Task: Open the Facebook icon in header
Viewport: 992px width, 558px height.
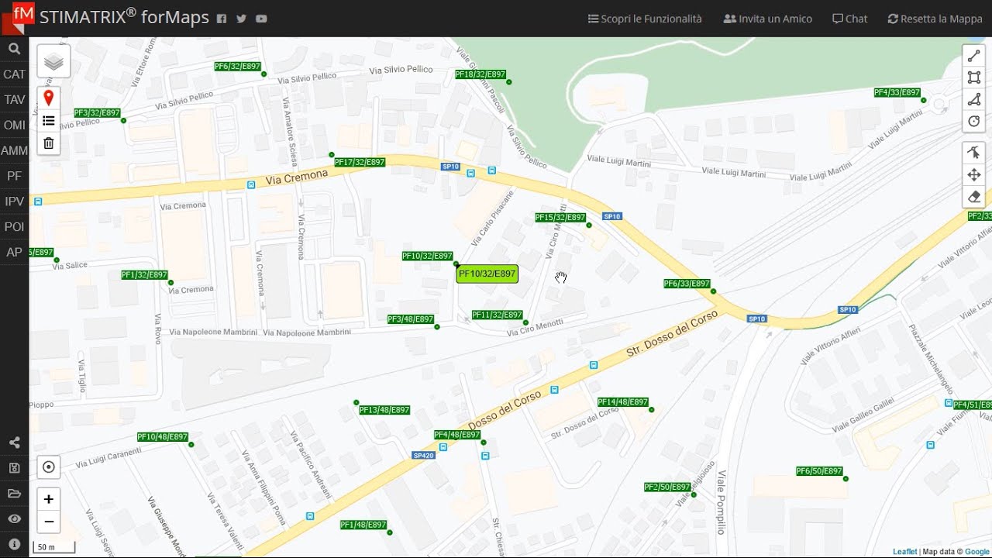Action: click(x=222, y=19)
